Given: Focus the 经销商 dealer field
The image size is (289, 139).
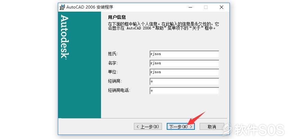Looking at the screenshot, I should point(184,81).
